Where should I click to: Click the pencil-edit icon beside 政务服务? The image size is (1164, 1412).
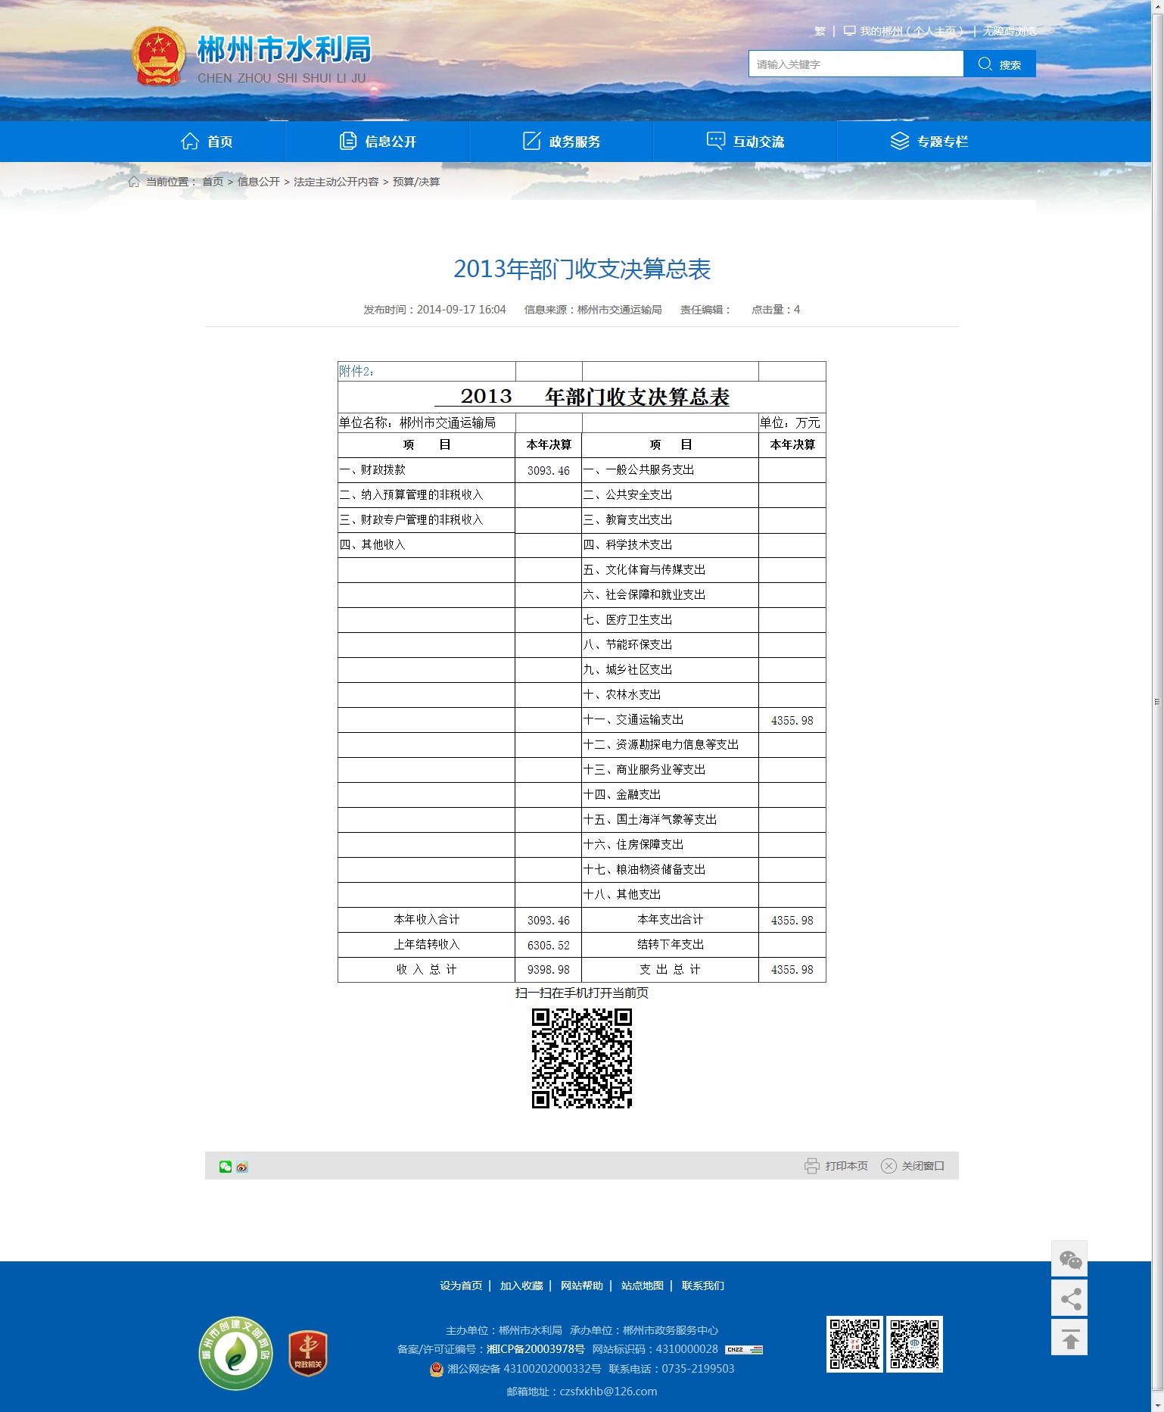click(532, 141)
